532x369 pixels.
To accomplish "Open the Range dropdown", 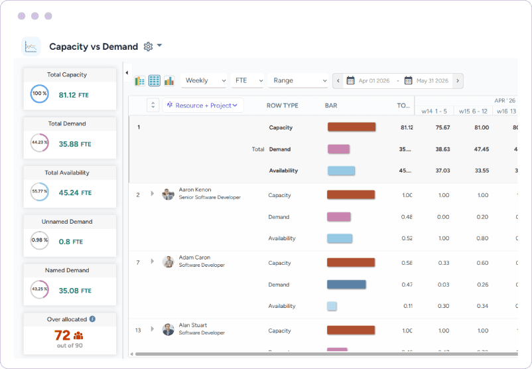I will coord(299,81).
